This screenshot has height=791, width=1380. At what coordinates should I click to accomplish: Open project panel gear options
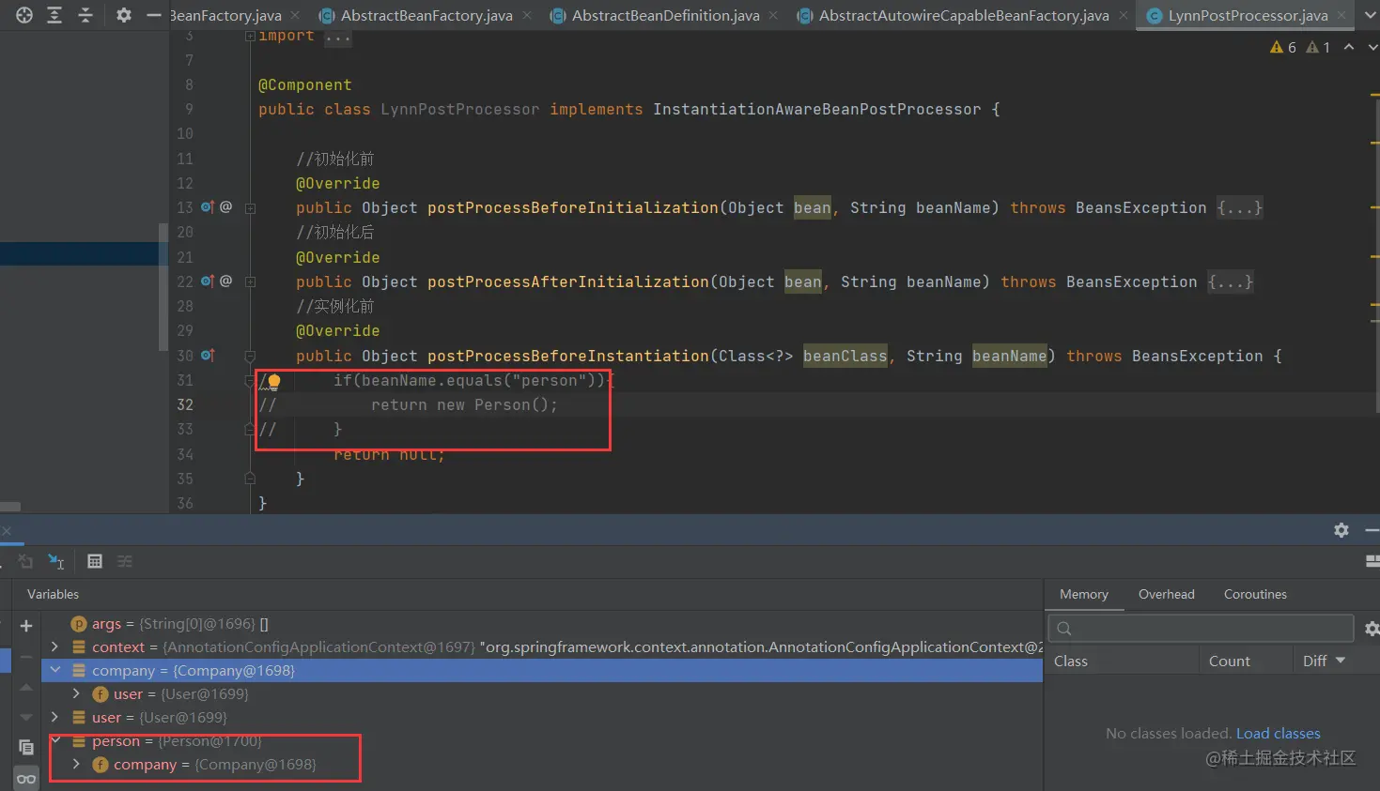point(124,15)
